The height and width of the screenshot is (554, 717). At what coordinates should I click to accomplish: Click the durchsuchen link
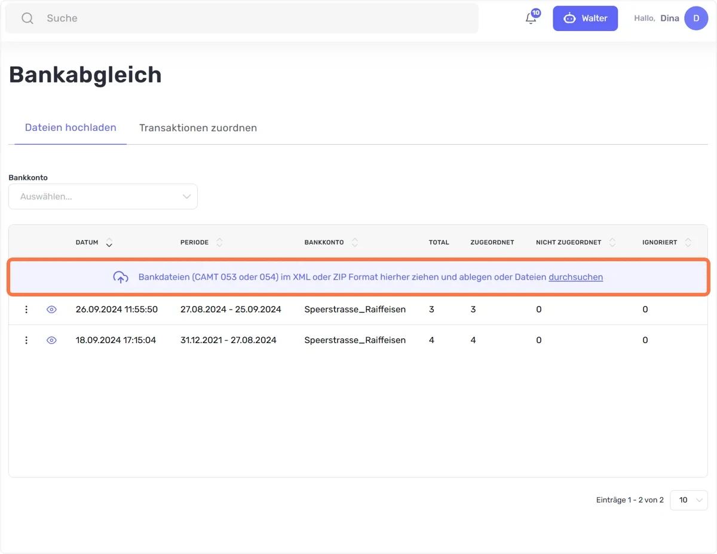point(575,277)
